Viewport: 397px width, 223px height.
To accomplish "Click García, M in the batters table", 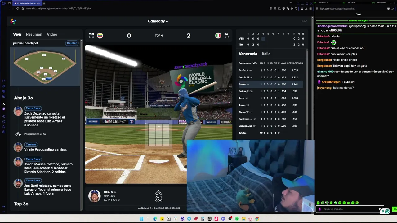I will [270, 77].
